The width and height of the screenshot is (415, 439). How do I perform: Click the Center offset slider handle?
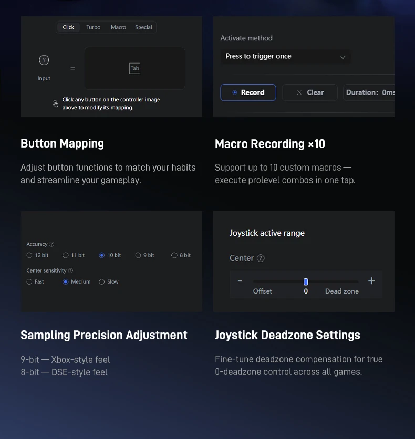click(306, 281)
